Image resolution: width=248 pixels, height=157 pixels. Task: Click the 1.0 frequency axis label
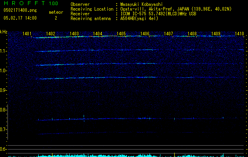[x=3, y=71]
